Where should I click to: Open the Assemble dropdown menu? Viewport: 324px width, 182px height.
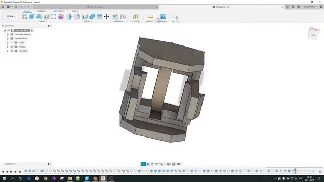click(x=119, y=21)
